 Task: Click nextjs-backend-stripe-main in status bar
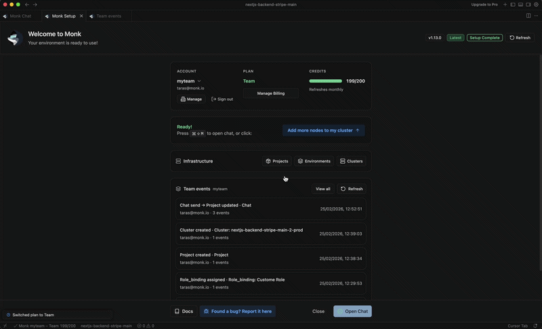coord(106,326)
